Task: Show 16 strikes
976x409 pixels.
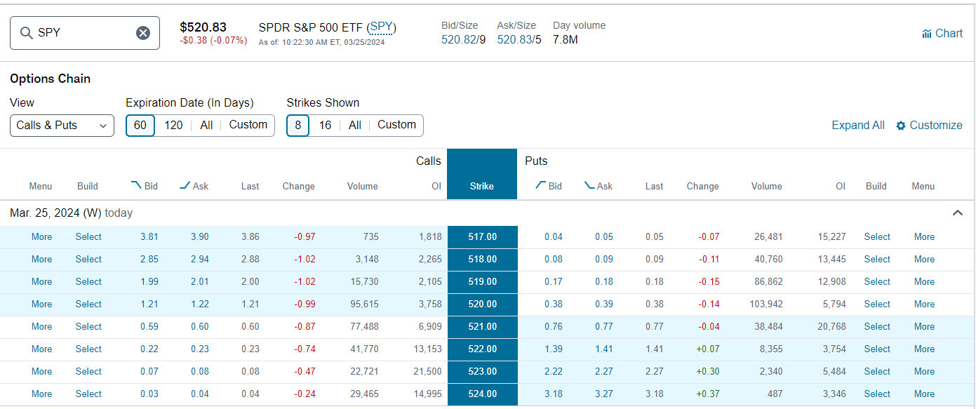Action: point(325,125)
